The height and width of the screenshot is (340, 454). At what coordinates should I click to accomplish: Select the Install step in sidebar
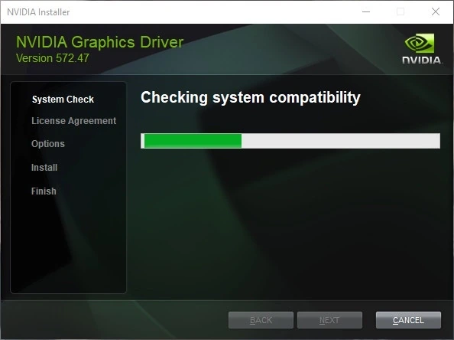(44, 168)
